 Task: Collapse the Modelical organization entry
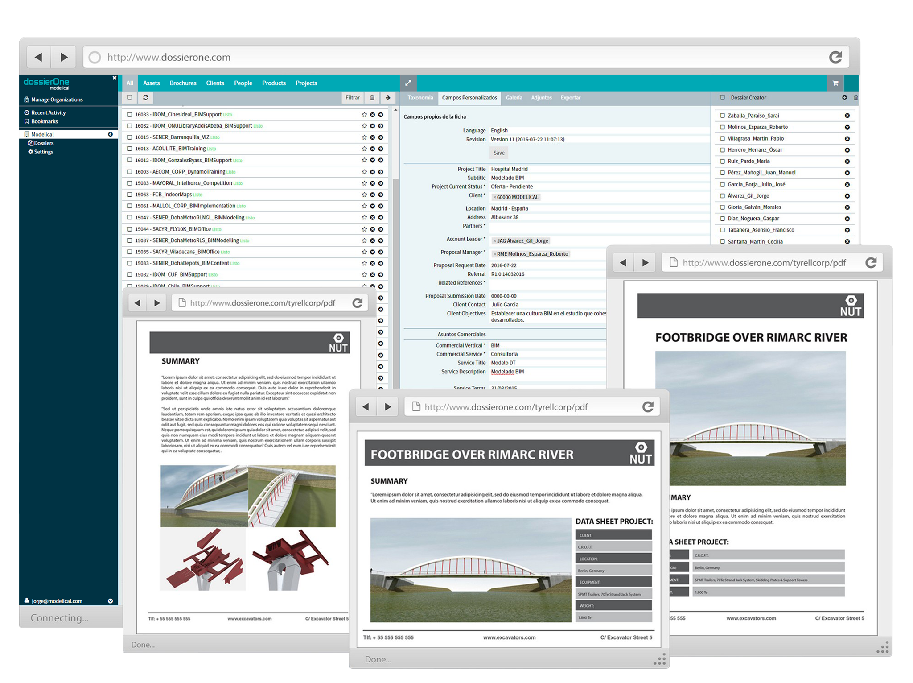click(110, 134)
